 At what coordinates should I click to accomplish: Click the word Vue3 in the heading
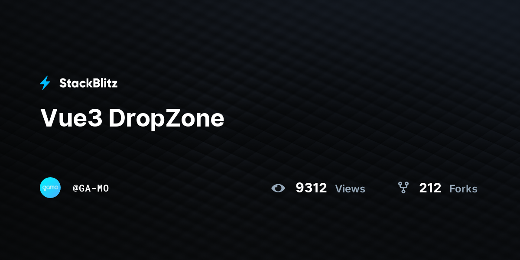click(x=71, y=118)
